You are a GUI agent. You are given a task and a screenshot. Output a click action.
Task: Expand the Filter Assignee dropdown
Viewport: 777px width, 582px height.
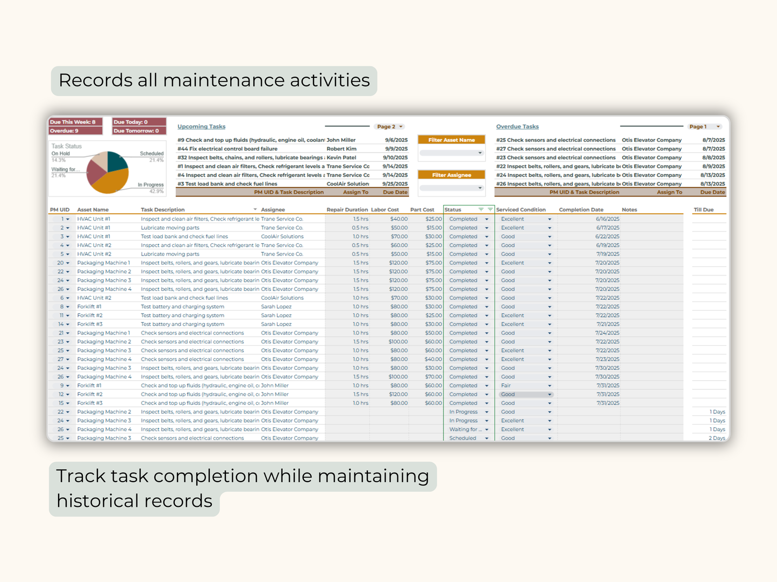coord(480,188)
